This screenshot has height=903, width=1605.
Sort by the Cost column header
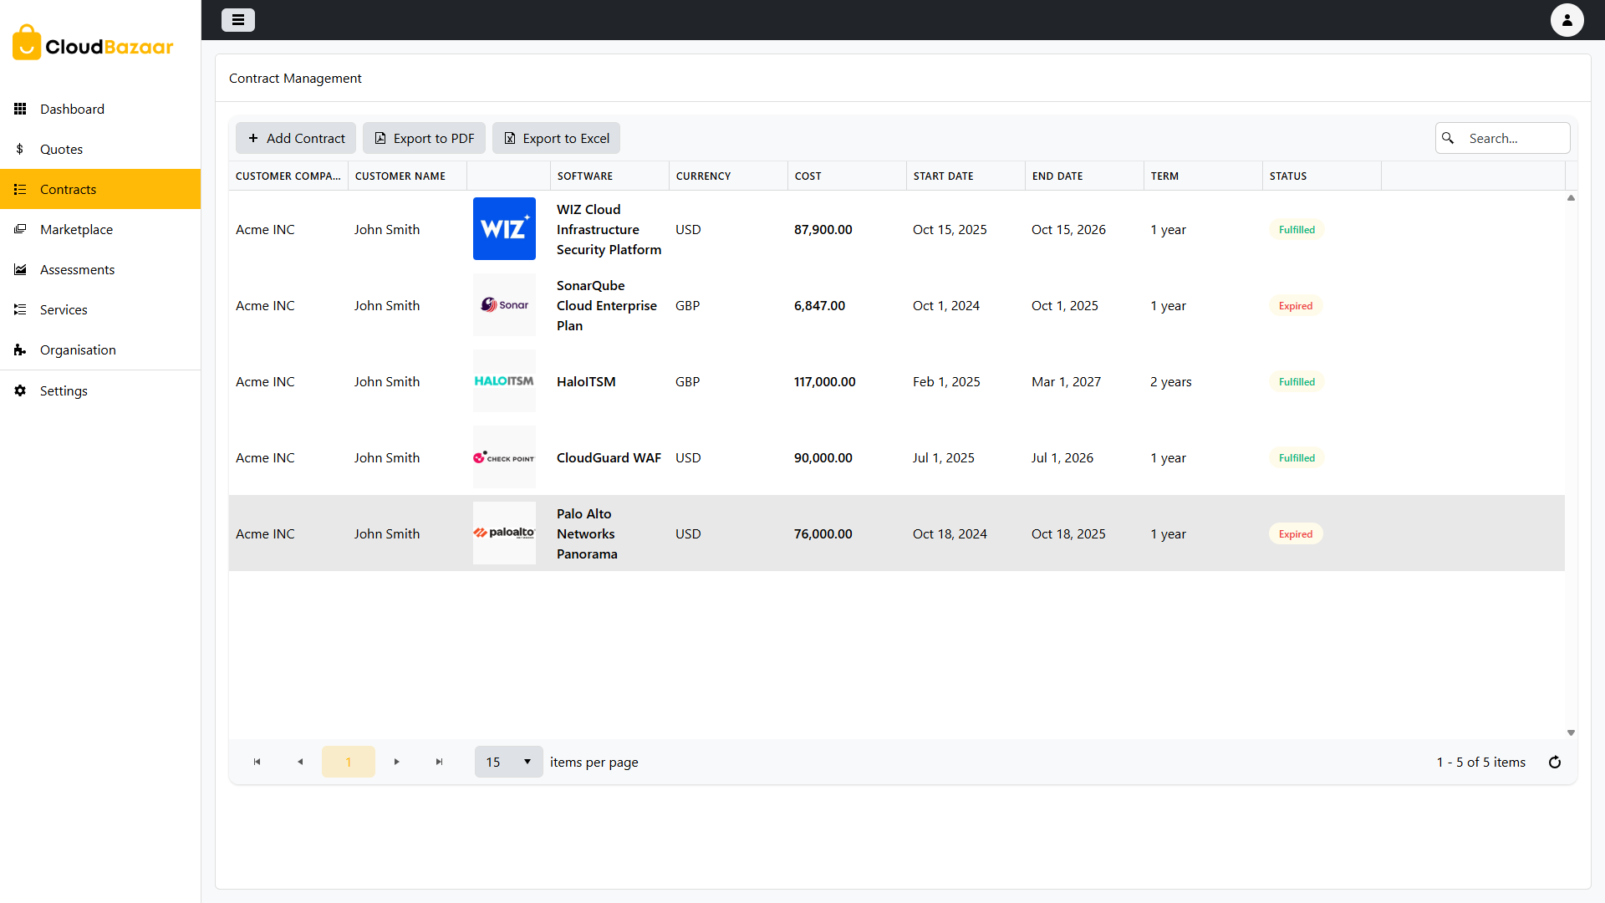pos(808,176)
